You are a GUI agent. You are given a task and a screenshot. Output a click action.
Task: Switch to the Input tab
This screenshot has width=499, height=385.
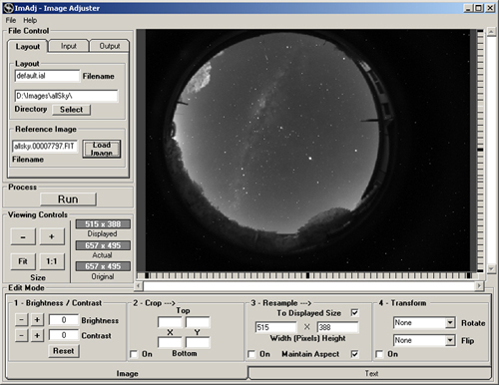[x=69, y=46]
